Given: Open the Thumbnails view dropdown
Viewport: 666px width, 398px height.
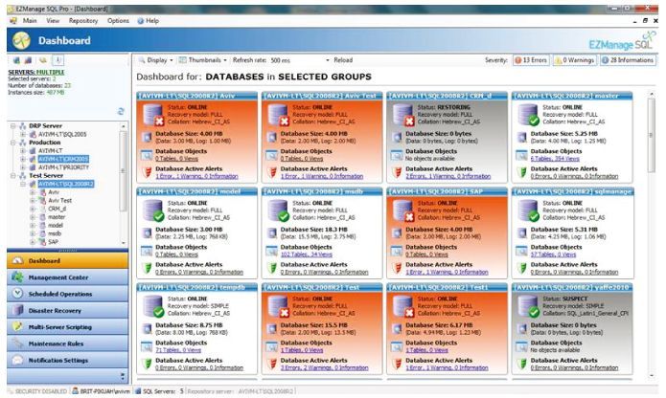Looking at the screenshot, I should click(x=203, y=59).
